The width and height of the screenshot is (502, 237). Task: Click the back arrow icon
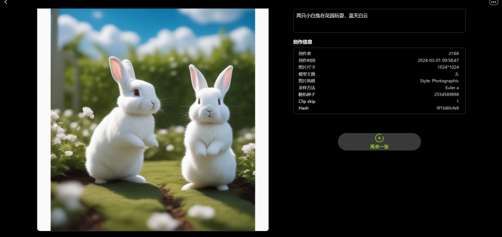[6, 2]
